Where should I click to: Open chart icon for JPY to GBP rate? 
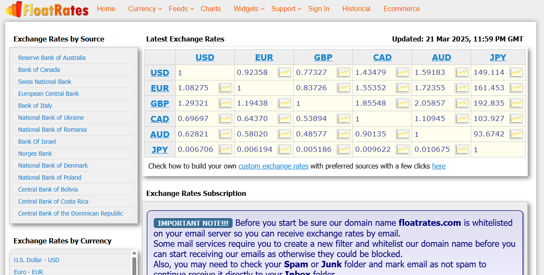tap(344, 150)
